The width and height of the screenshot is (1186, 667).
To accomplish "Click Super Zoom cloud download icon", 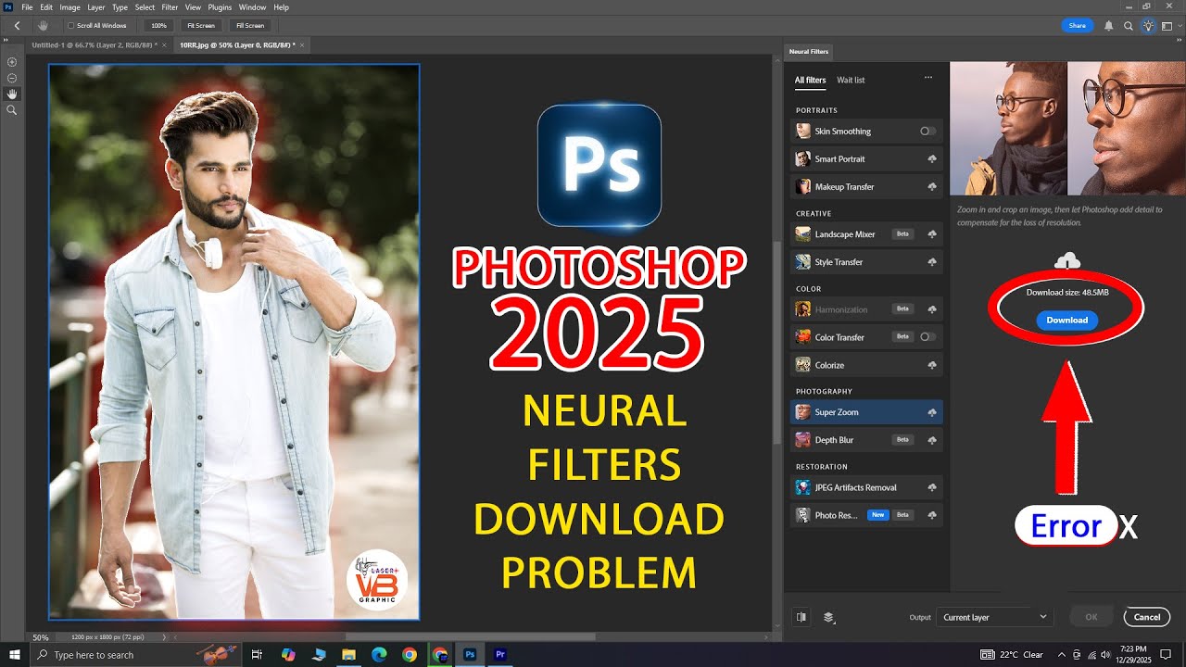I will (931, 412).
